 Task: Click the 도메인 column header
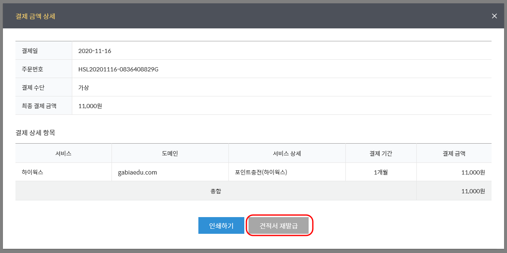pyautogui.click(x=170, y=153)
